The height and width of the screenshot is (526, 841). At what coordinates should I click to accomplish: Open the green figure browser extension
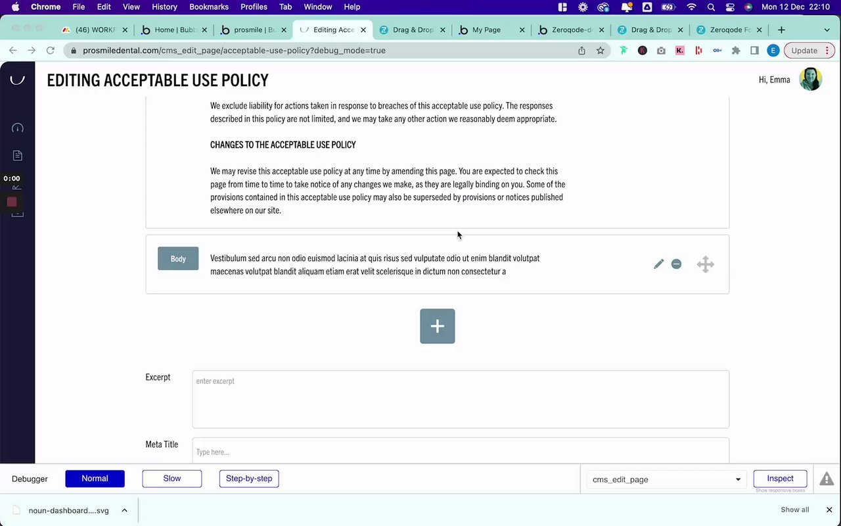624,51
